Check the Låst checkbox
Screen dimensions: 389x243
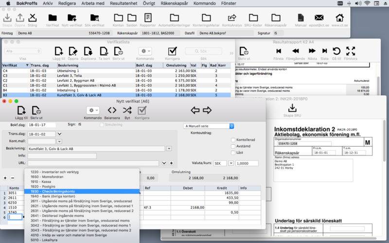coord(233,153)
